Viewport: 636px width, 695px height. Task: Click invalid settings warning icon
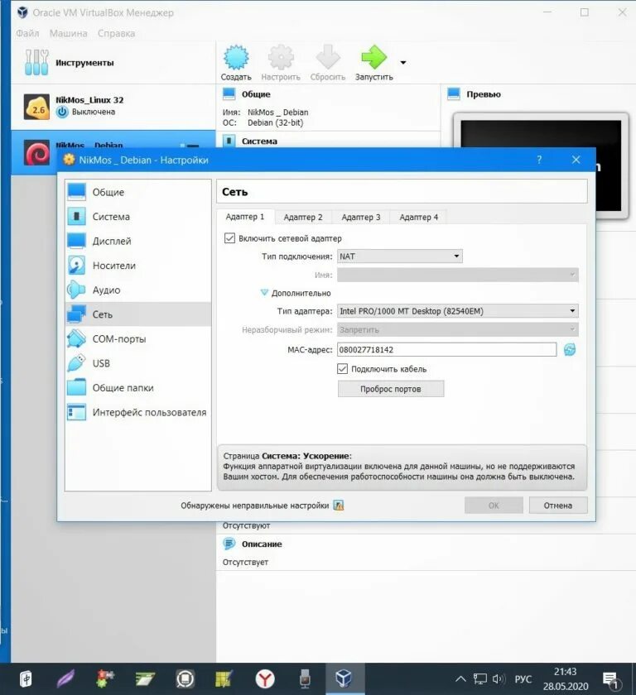tap(339, 506)
